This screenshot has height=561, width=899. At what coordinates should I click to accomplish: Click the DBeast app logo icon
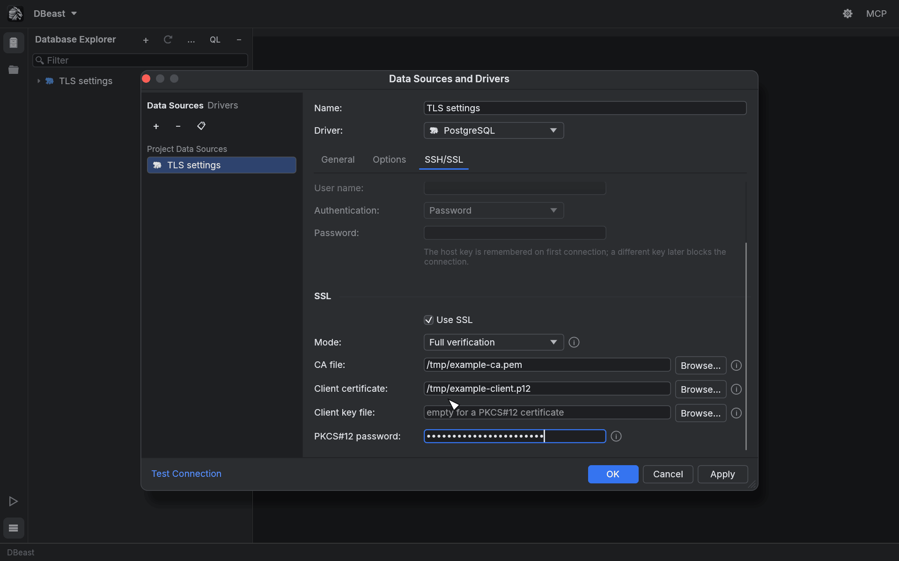point(15,14)
